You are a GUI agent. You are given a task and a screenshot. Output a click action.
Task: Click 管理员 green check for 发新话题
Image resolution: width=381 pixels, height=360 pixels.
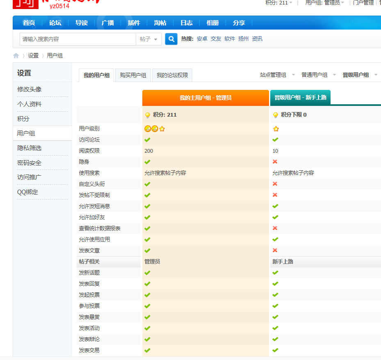pos(148,273)
